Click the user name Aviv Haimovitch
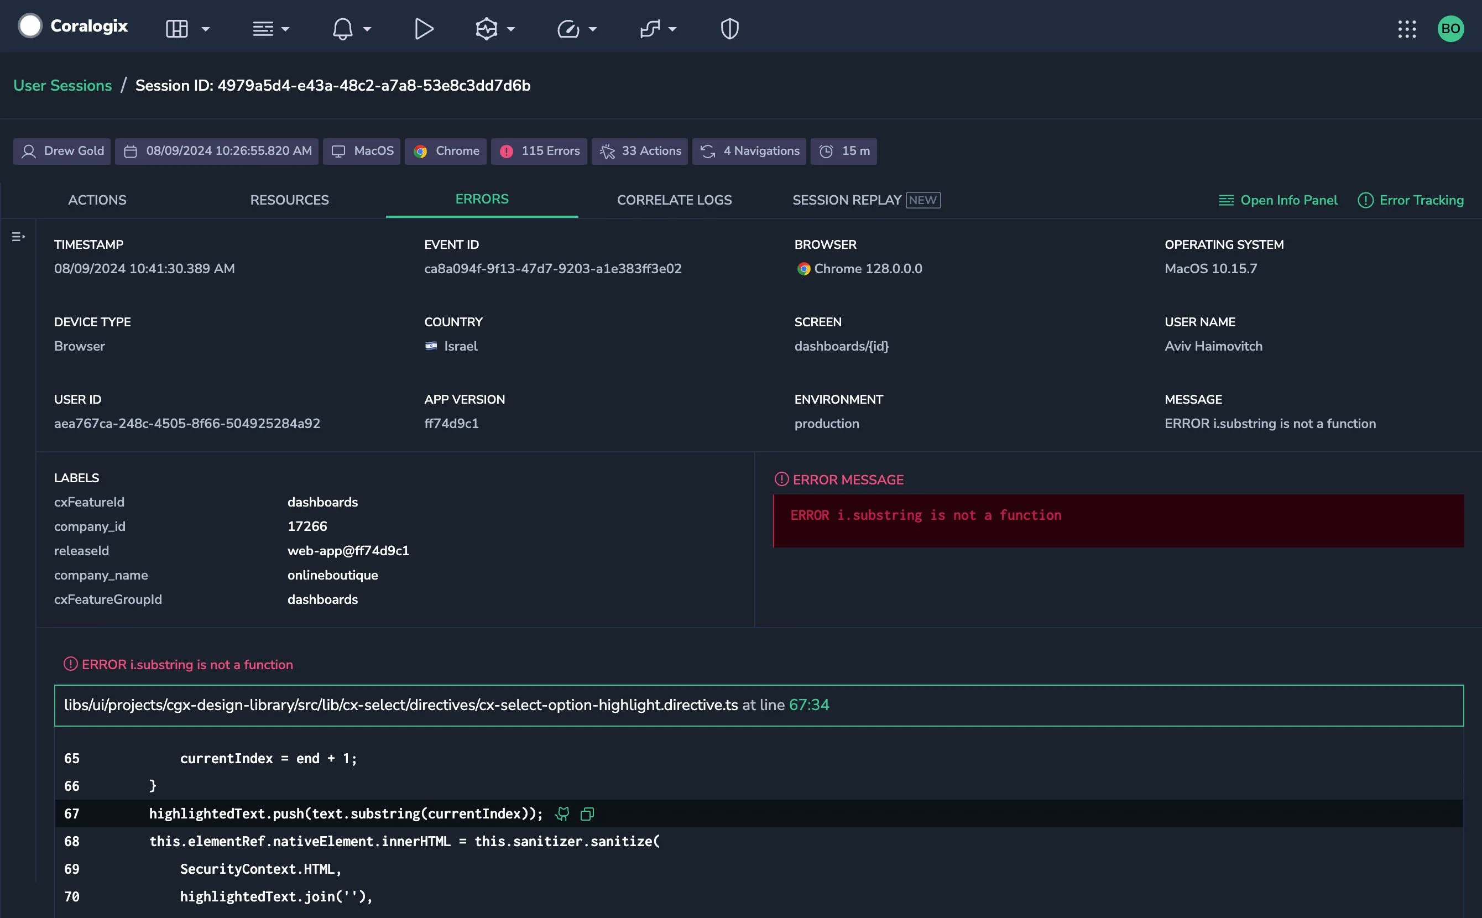1482x918 pixels. click(1214, 346)
